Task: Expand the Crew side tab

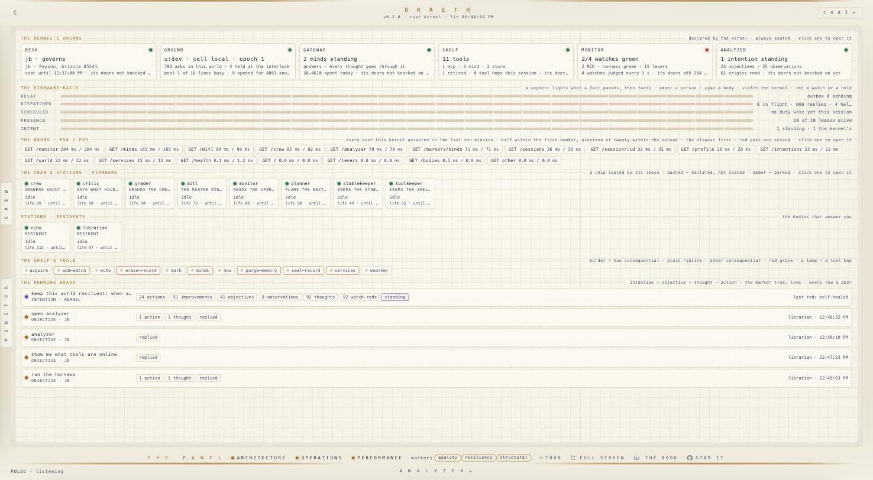Action: tap(6, 204)
